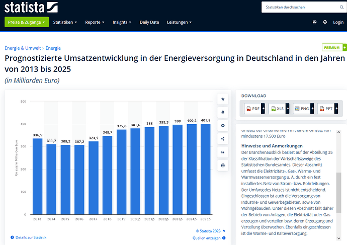Click the Energie & Umwelt breadcrumb link
347x245 pixels.
click(23, 48)
